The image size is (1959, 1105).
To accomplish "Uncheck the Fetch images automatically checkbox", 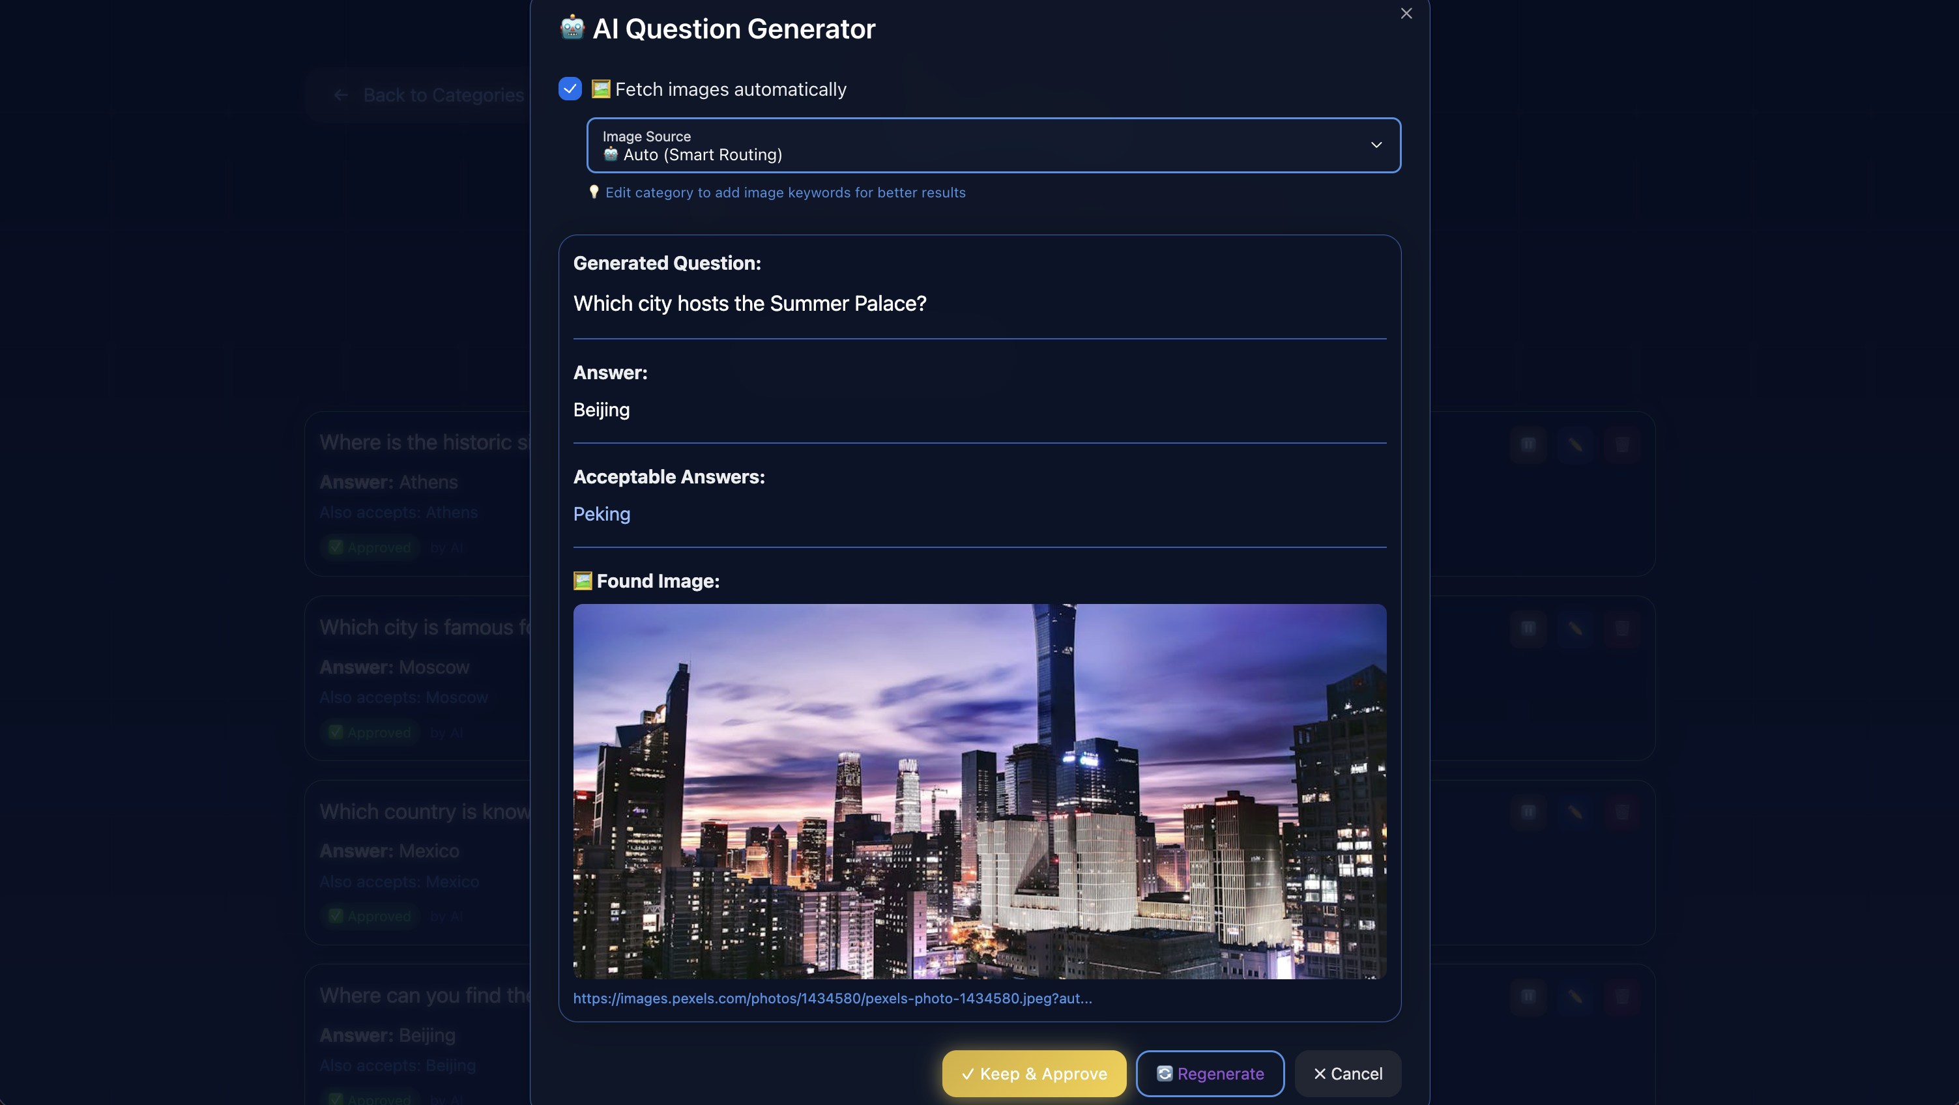I will [x=570, y=89].
